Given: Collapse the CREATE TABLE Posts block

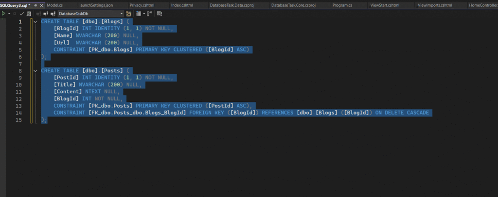Looking at the screenshot, I should [36, 70].
